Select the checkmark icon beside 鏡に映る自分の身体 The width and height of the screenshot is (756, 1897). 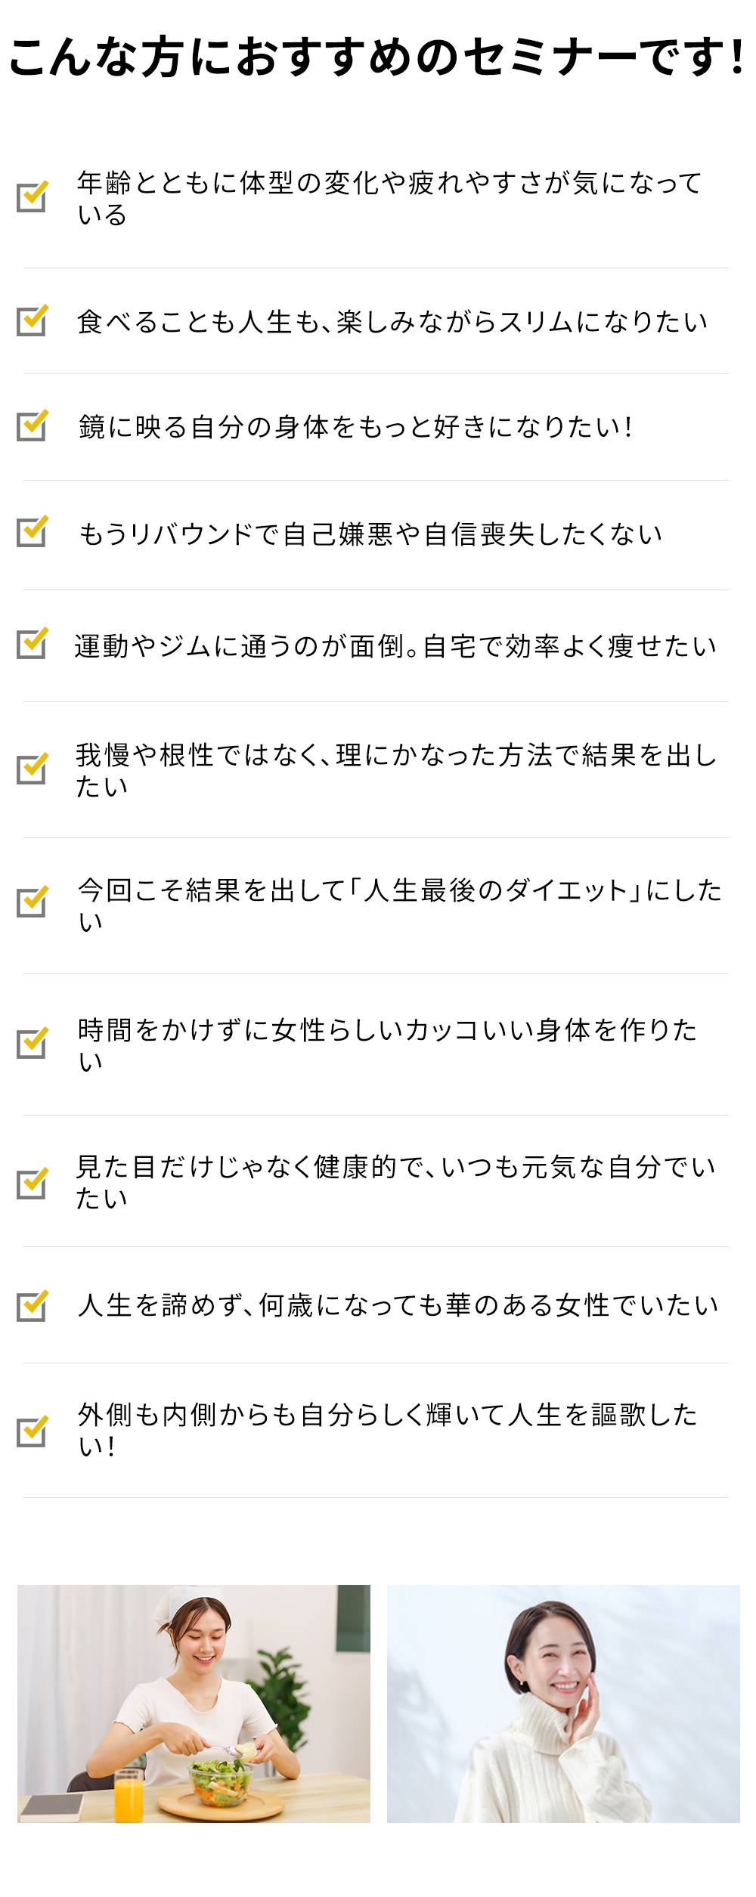point(33,426)
